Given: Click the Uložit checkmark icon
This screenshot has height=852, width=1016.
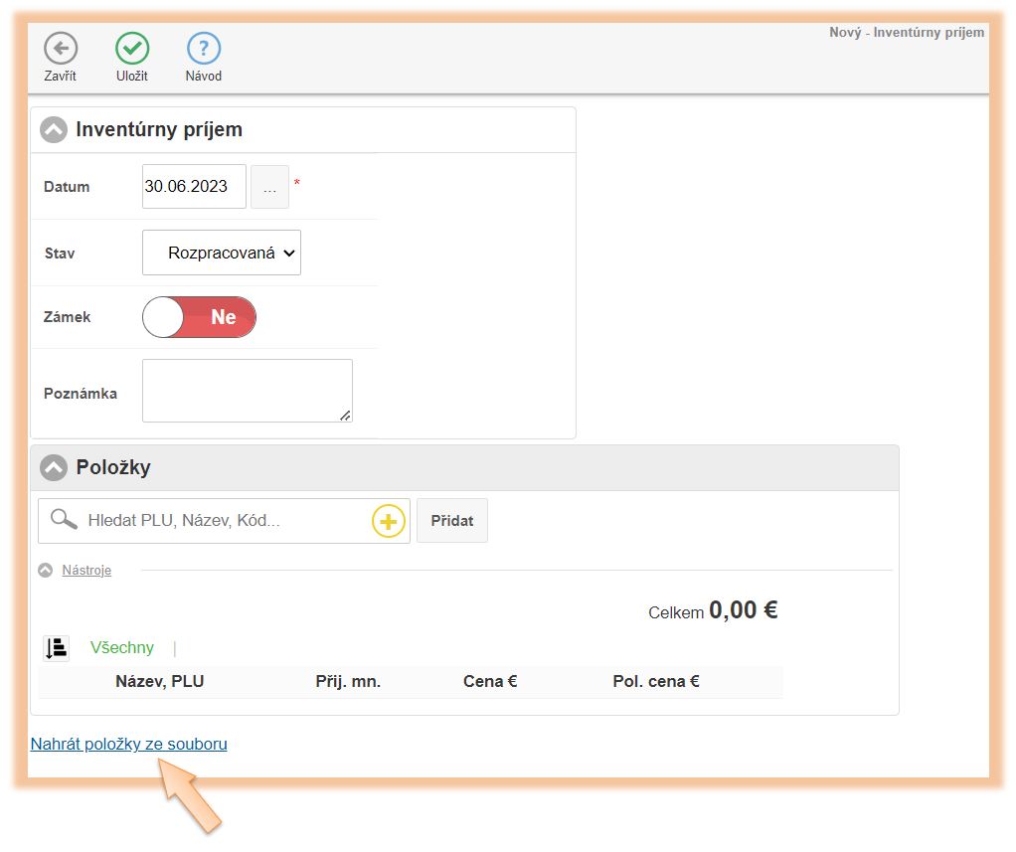Looking at the screenshot, I should (132, 48).
